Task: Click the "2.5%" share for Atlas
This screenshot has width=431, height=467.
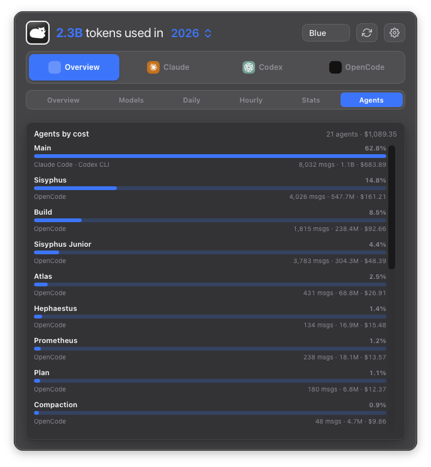Action: click(378, 277)
